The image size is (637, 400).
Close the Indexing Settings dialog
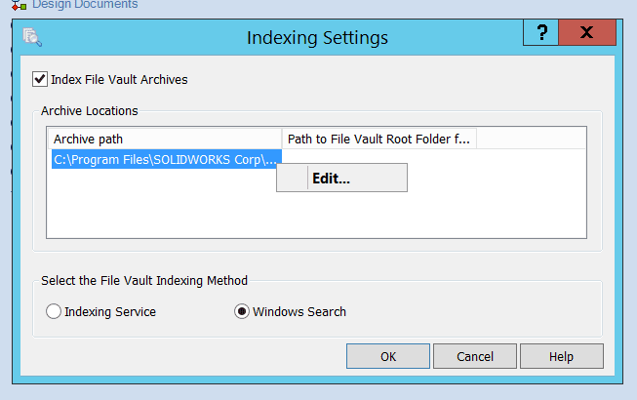click(587, 32)
